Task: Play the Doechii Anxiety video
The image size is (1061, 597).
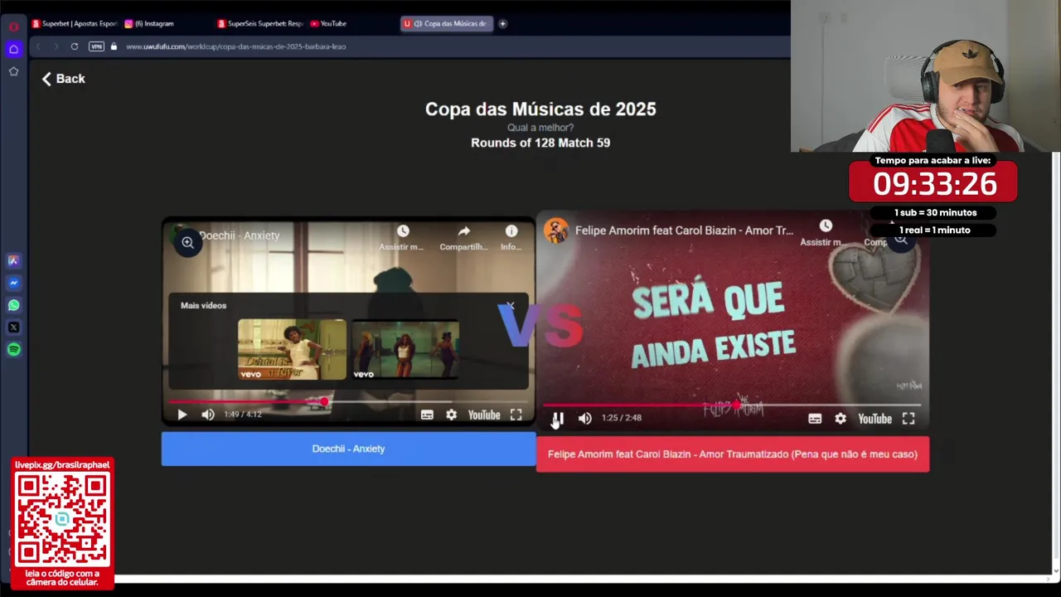Action: pos(182,415)
